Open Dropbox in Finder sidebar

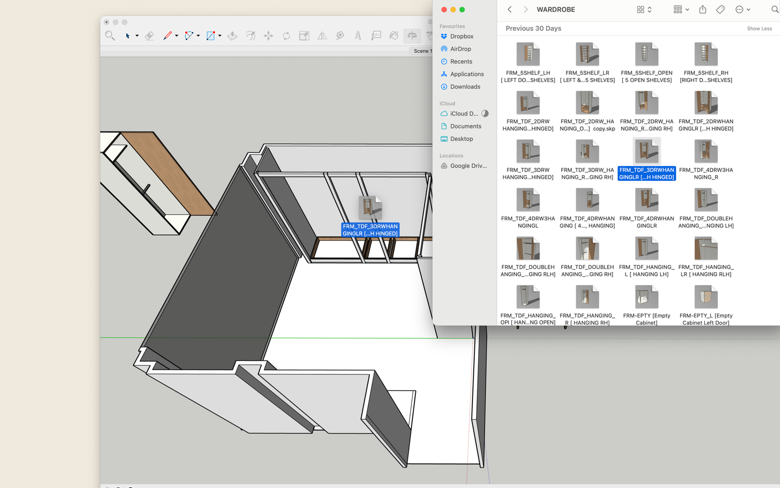[462, 37]
